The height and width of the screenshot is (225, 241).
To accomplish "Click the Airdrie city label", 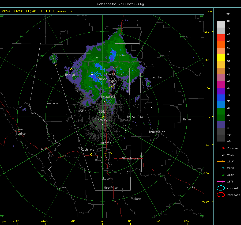I will pyautogui.click(x=106, y=143).
